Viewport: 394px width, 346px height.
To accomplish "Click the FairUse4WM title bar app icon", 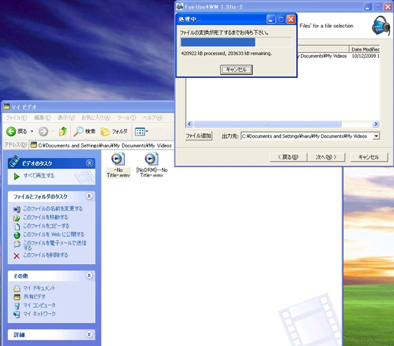I will (x=180, y=7).
